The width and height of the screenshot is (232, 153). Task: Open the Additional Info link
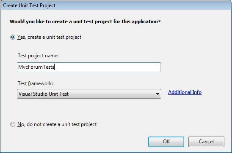tap(185, 92)
